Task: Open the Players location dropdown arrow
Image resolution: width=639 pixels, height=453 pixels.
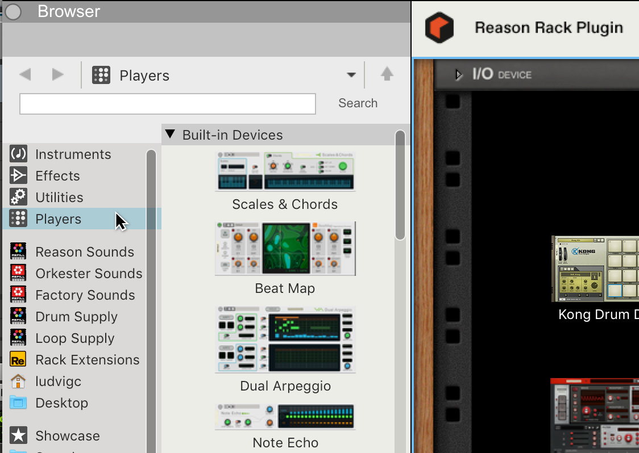Action: [x=351, y=75]
